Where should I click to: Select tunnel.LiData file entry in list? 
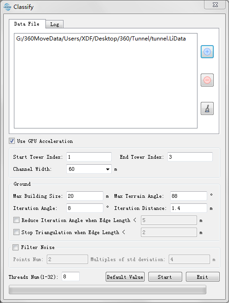(101, 39)
